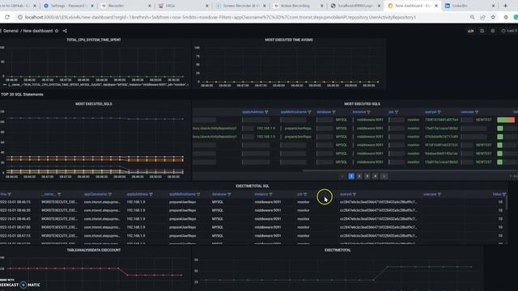This screenshot has width=518, height=291.
Task: Go to page 2 of Most Executed SQLs
Action: pos(359,176)
